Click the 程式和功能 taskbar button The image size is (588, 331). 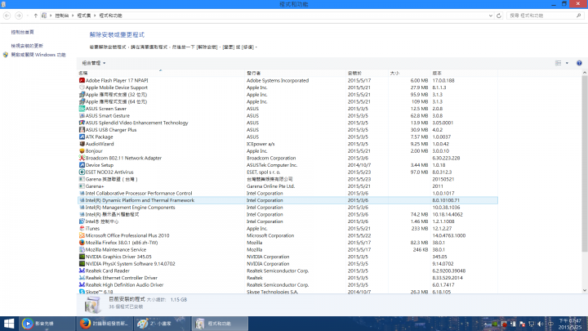(x=220, y=324)
